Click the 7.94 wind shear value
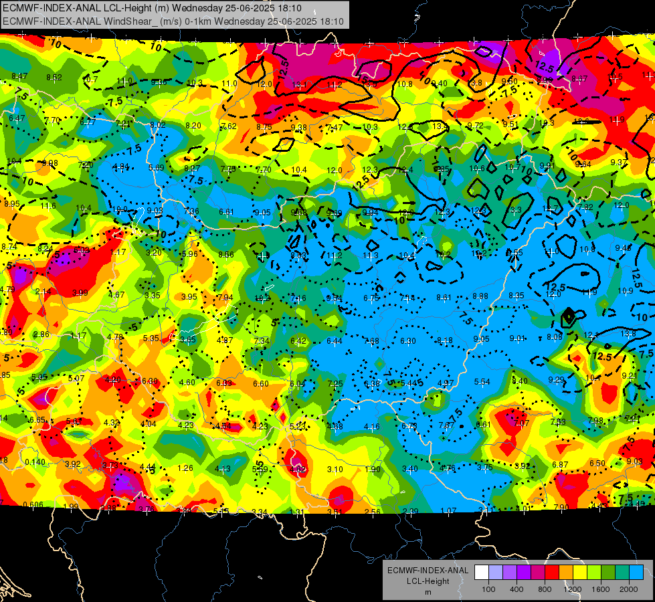The image size is (655, 602). (x=225, y=298)
